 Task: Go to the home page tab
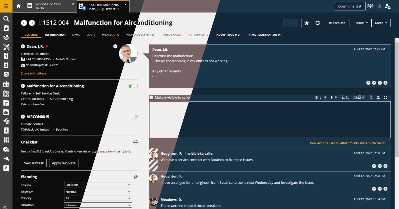pyautogui.click(x=18, y=6)
